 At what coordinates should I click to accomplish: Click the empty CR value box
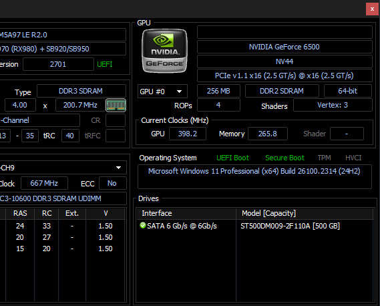[116, 120]
